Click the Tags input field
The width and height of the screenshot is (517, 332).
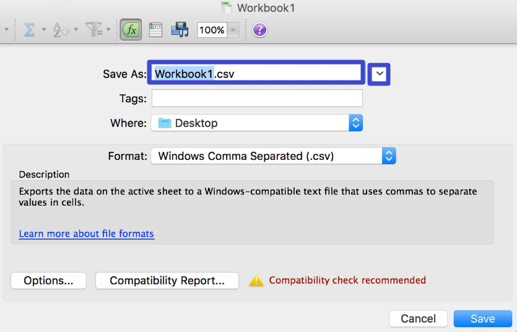(x=257, y=98)
